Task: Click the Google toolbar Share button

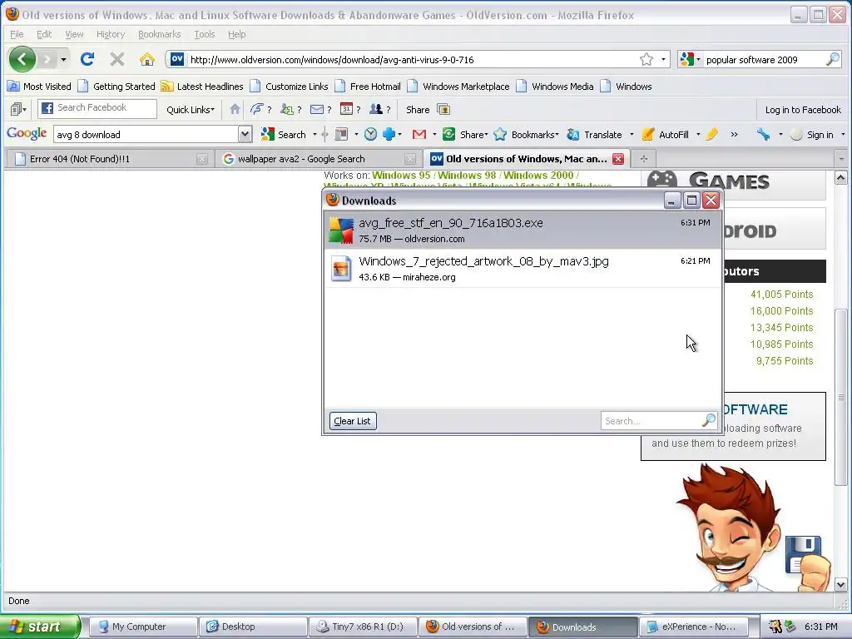Action: [x=464, y=134]
